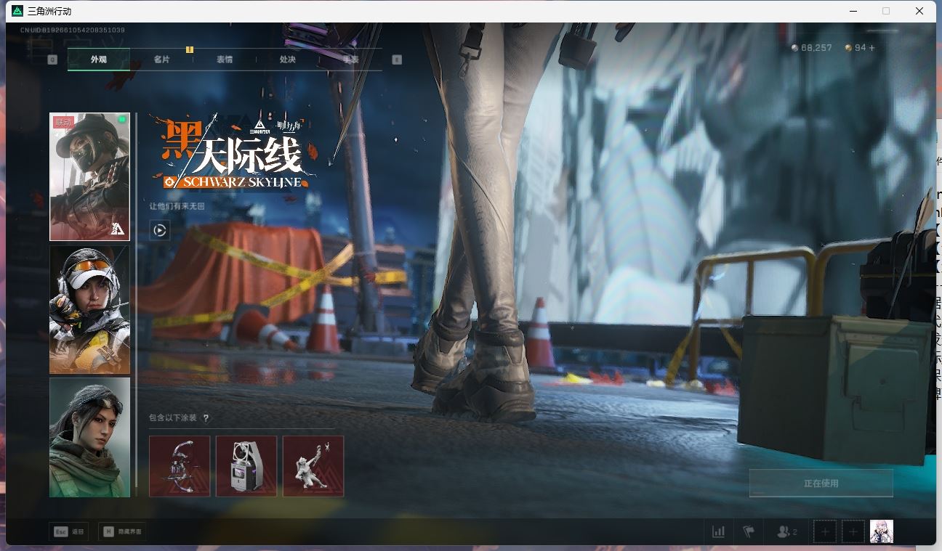The image size is (942, 551).
Task: Click the left Q arrow to cycle tabs
Action: [x=51, y=59]
